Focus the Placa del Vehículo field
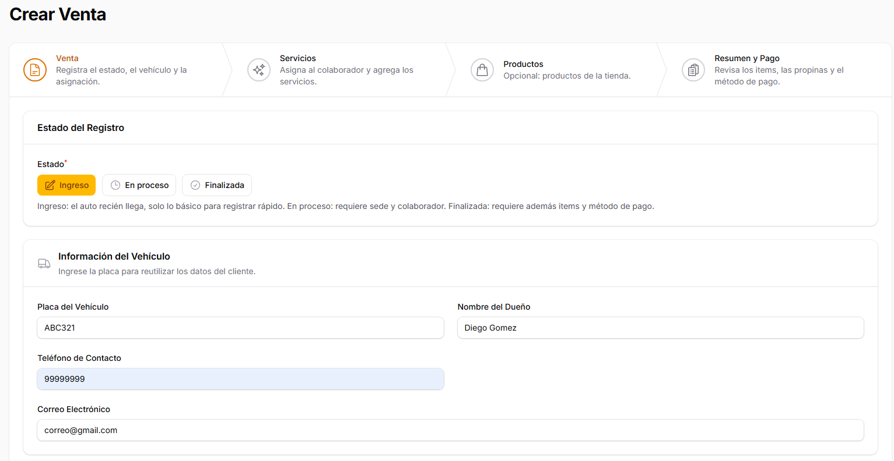 tap(240, 328)
